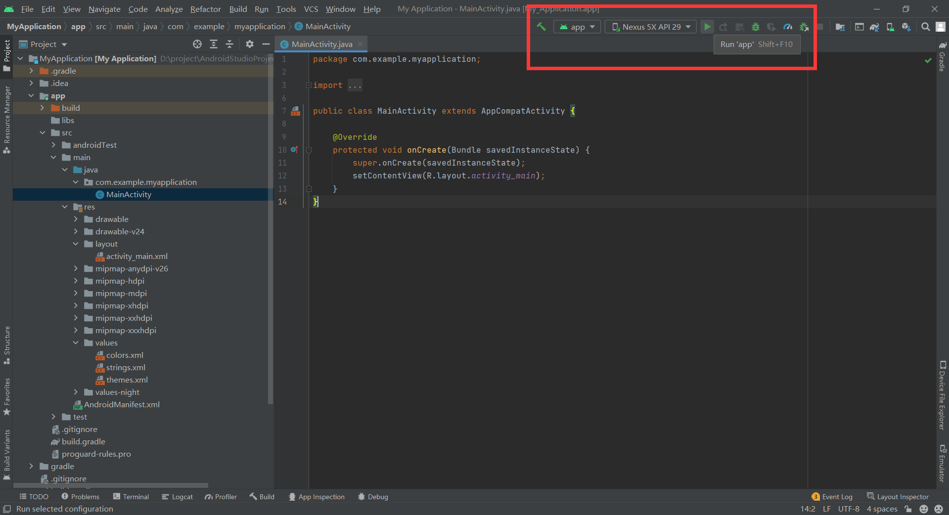Open the 'app' run configuration dropdown
Screen dimensions: 949x515
click(577, 27)
